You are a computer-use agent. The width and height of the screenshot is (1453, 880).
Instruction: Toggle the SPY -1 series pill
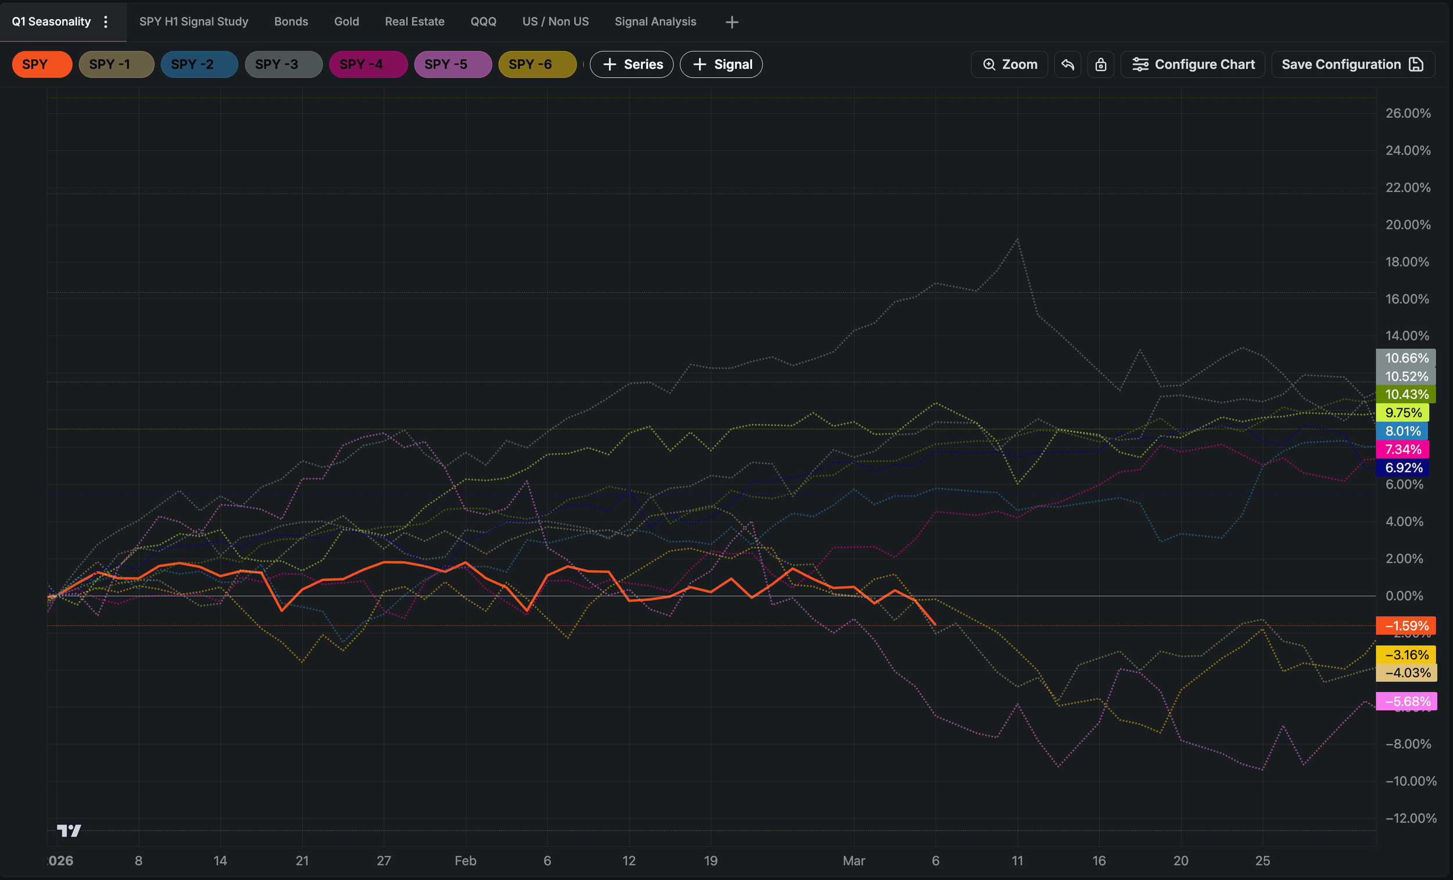(x=116, y=64)
